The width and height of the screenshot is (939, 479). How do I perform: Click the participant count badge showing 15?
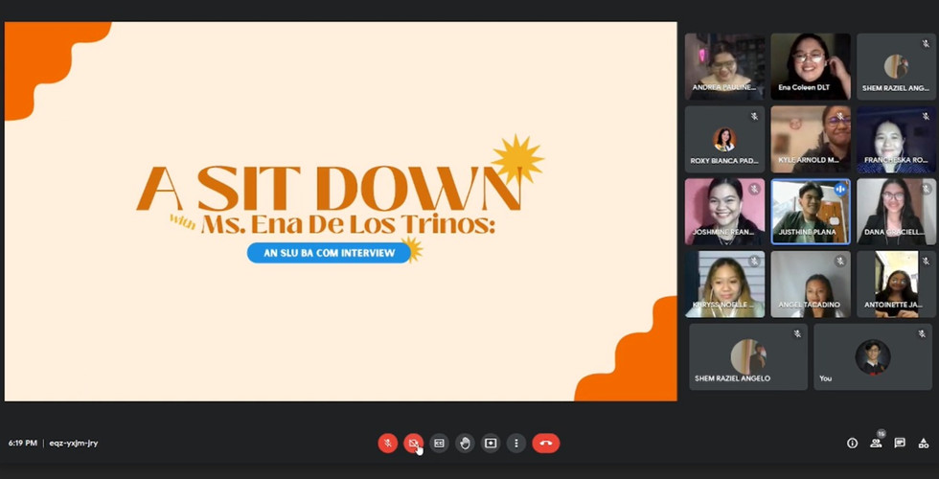coord(881,433)
